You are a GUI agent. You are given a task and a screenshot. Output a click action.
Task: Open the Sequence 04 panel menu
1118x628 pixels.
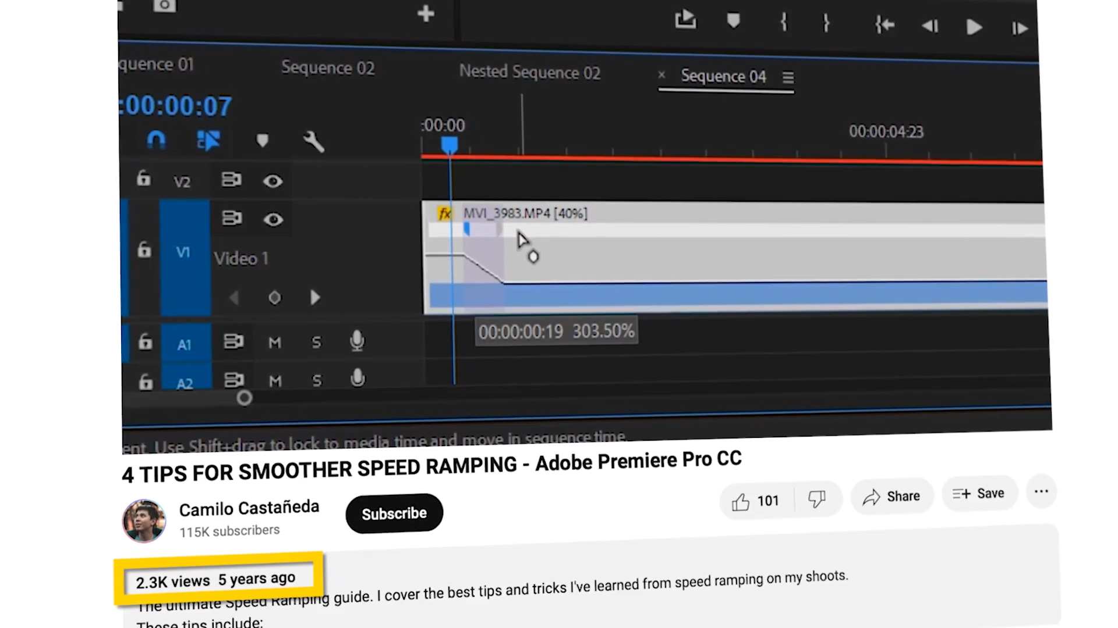tap(788, 77)
